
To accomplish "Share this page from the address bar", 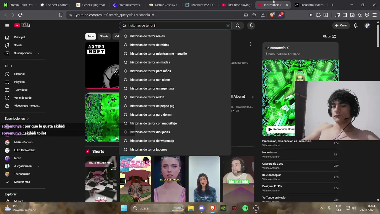I will click(x=263, y=15).
